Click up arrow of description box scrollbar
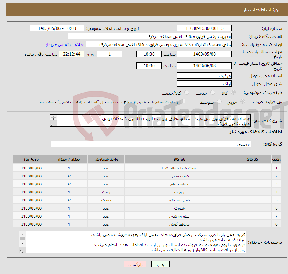The width and height of the screenshot is (288, 274). click(53, 116)
